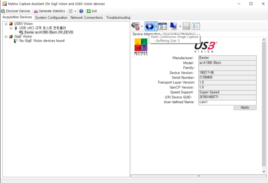Click the USB3 Vision colored node icon
The height and width of the screenshot is (183, 268).
point(11,24)
